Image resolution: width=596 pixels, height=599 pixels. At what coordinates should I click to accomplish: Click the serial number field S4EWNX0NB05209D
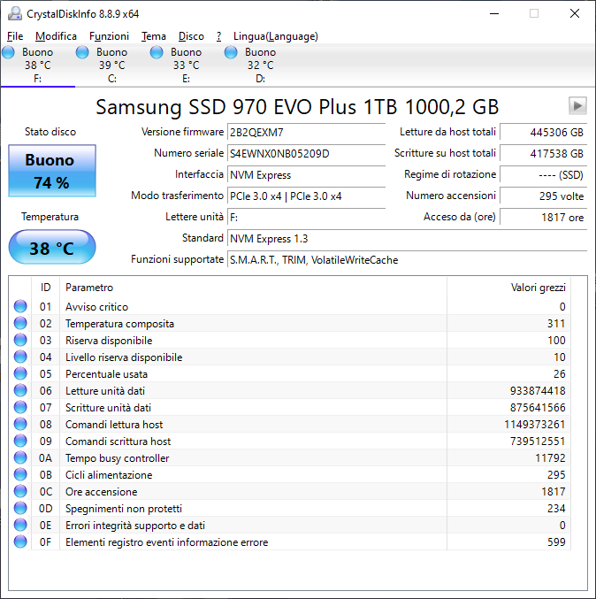coord(306,154)
